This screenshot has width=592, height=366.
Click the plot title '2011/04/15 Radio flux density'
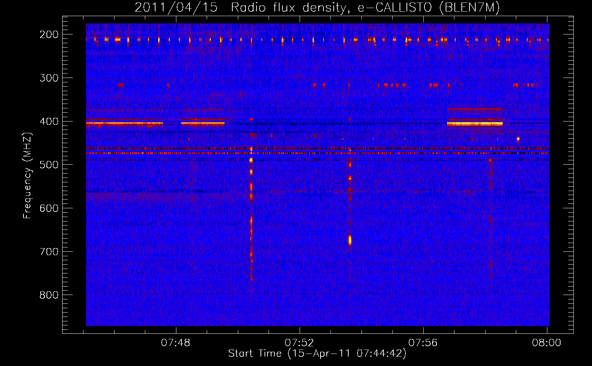click(317, 8)
